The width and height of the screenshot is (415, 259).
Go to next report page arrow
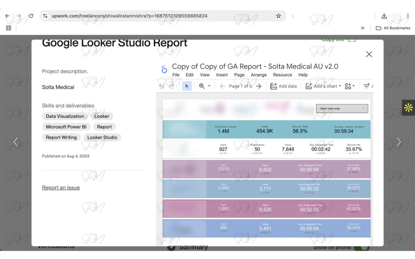(259, 86)
